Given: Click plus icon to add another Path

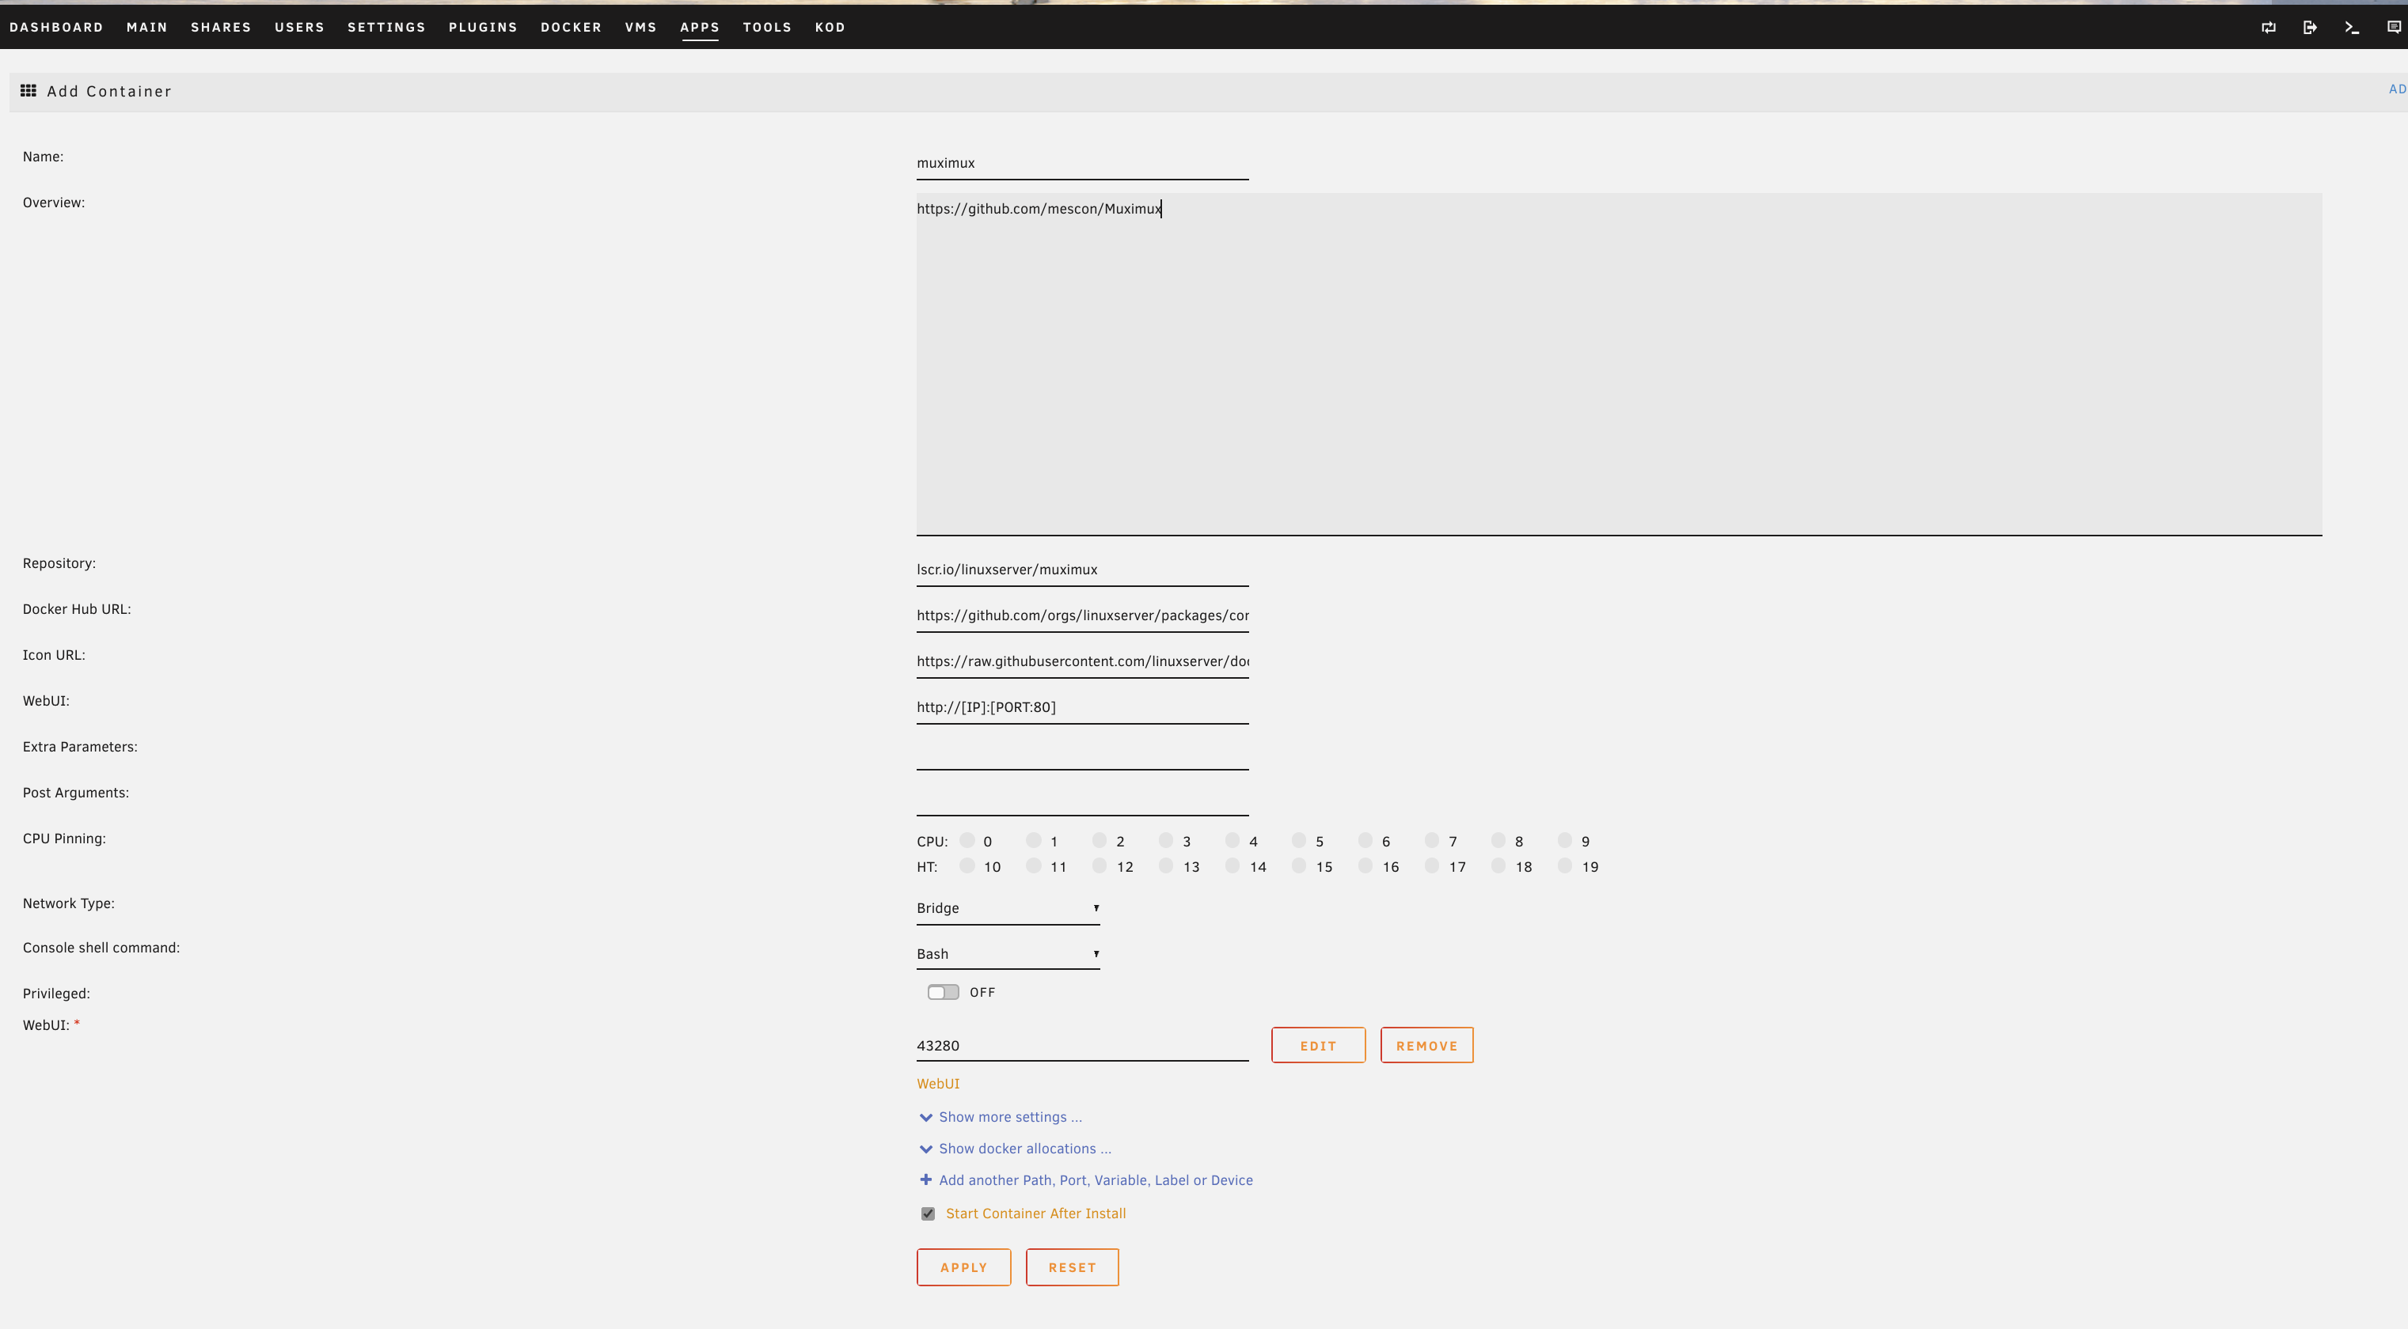Looking at the screenshot, I should click(925, 1179).
